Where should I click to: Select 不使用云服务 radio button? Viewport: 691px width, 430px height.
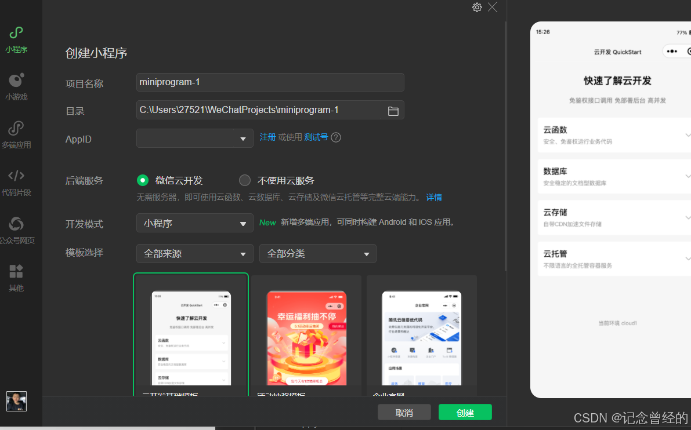(245, 180)
